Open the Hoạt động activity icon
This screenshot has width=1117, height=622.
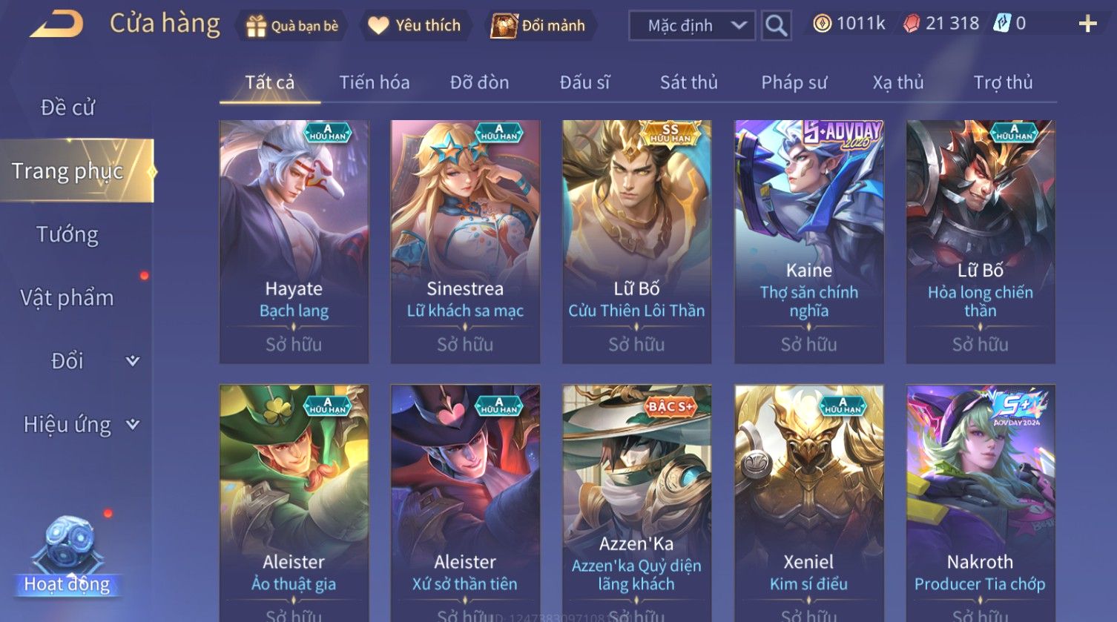coord(67,556)
